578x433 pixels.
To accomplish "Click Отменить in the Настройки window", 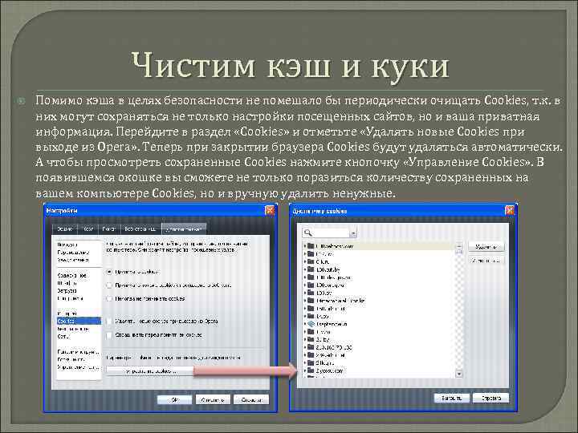I will coord(213,399).
